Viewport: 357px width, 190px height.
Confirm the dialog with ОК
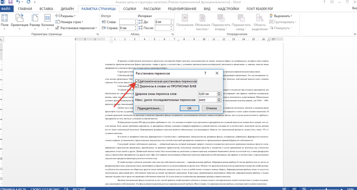(x=189, y=108)
